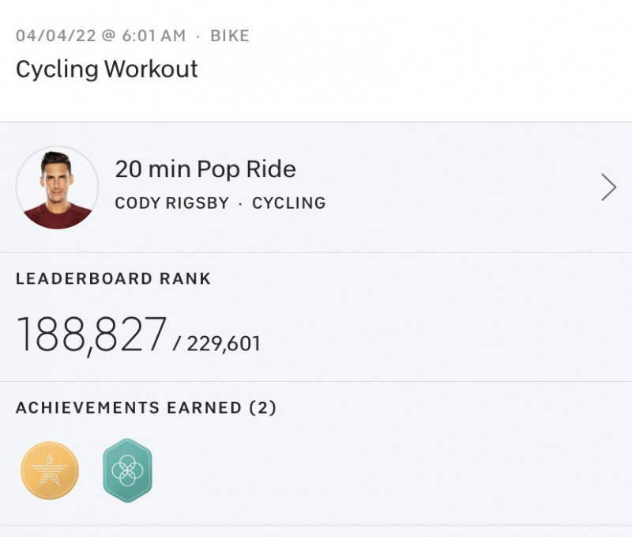Image resolution: width=632 pixels, height=537 pixels.
Task: Click the LEADERBOARD RANK heading
Action: point(114,278)
